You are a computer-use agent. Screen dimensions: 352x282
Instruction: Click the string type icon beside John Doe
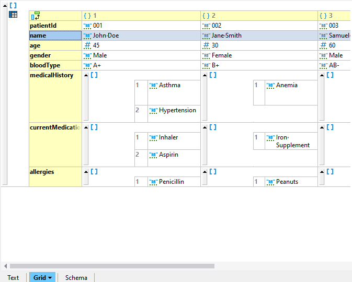tap(87, 36)
